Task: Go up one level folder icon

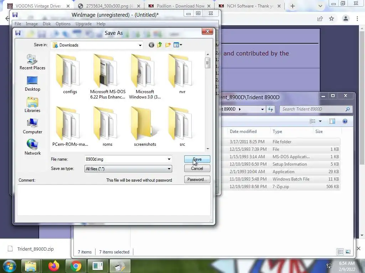Action: tap(159, 45)
